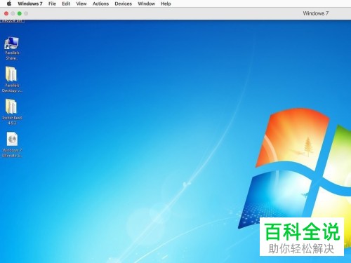Click the Recycle Bin label at the top left

12,21
